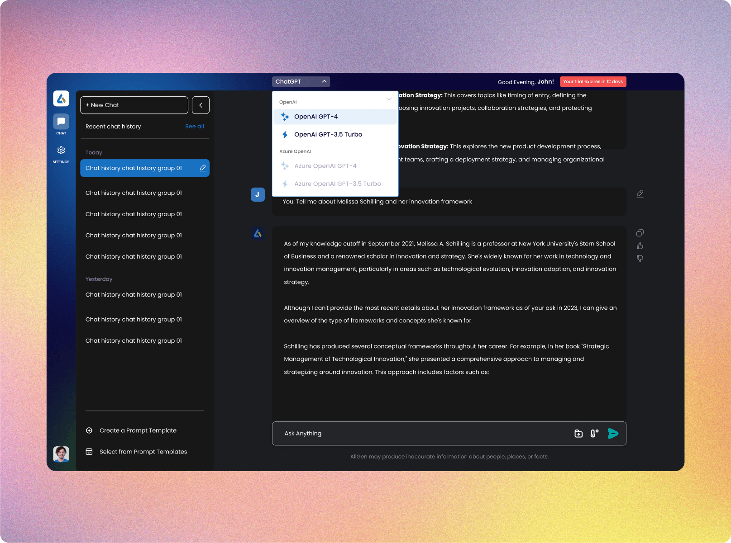The height and width of the screenshot is (543, 731).
Task: Click Select from Prompt Templates
Action: click(x=143, y=452)
